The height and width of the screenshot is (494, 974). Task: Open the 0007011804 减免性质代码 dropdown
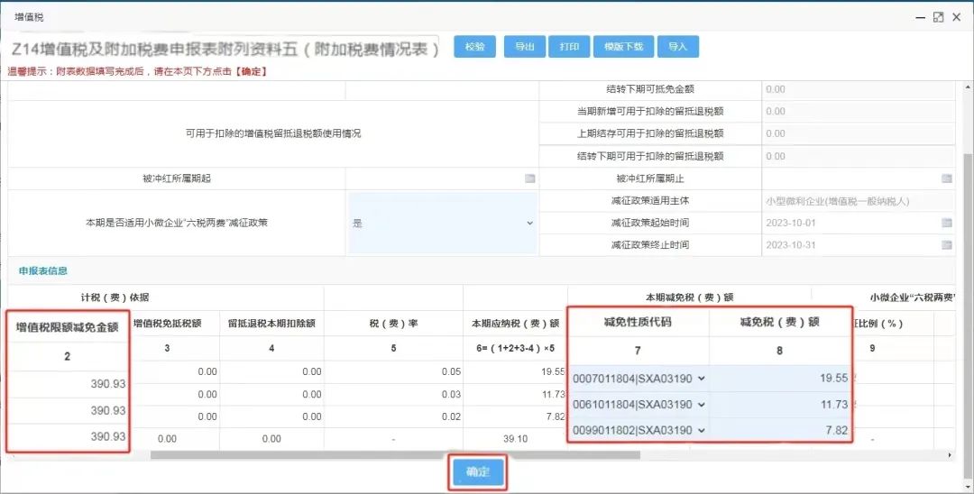[x=639, y=379]
